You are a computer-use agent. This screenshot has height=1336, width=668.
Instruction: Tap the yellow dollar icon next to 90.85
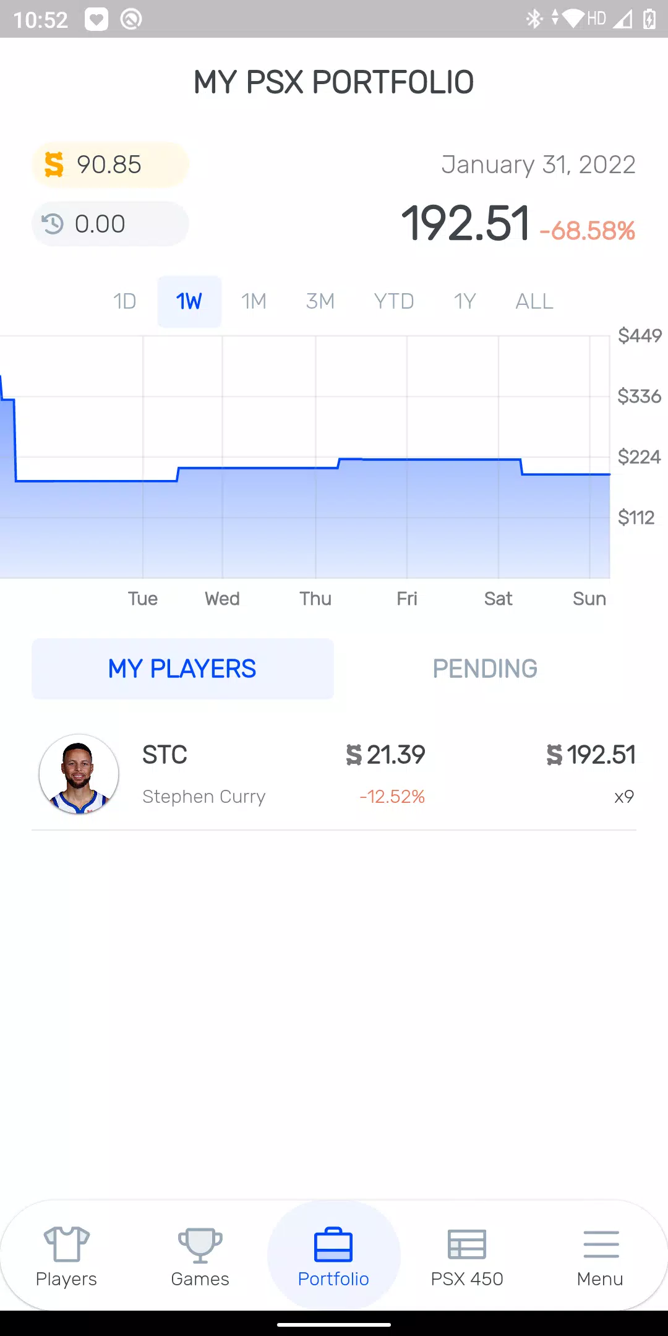(x=53, y=164)
